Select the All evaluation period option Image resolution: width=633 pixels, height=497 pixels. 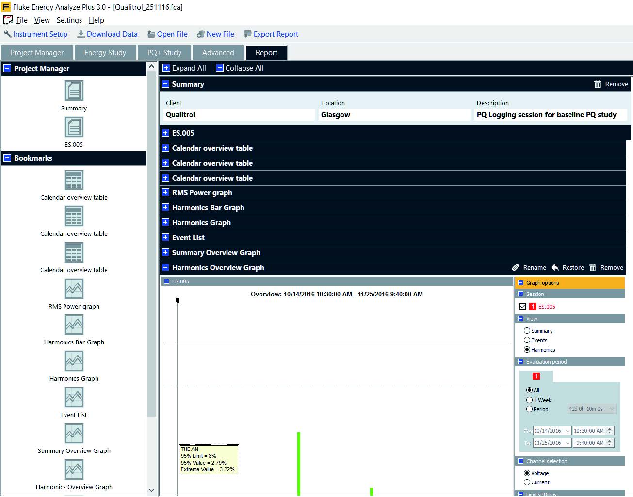pos(529,390)
